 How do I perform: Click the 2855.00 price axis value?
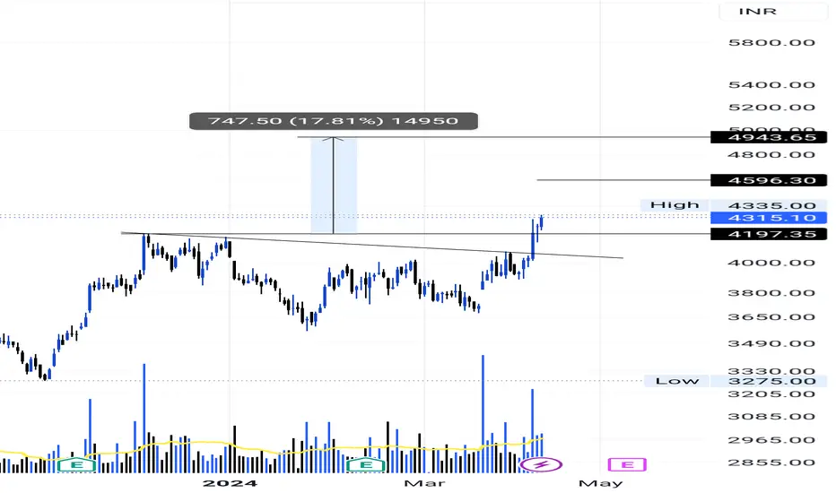pyautogui.click(x=771, y=463)
